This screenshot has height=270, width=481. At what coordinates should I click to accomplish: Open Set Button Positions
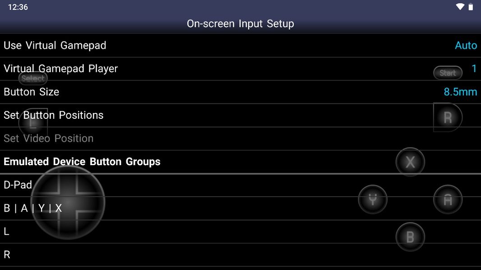(x=240, y=115)
